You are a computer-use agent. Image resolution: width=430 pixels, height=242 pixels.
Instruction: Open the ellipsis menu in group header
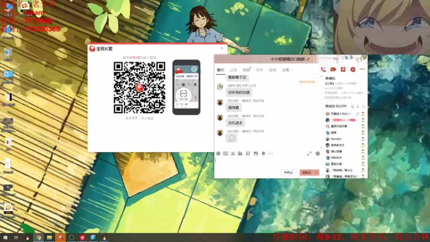[362, 69]
